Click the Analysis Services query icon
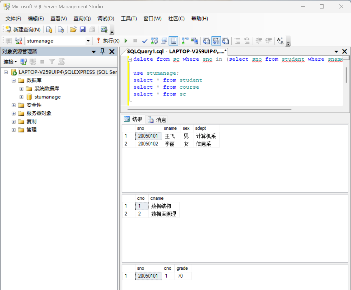 (x=61, y=29)
